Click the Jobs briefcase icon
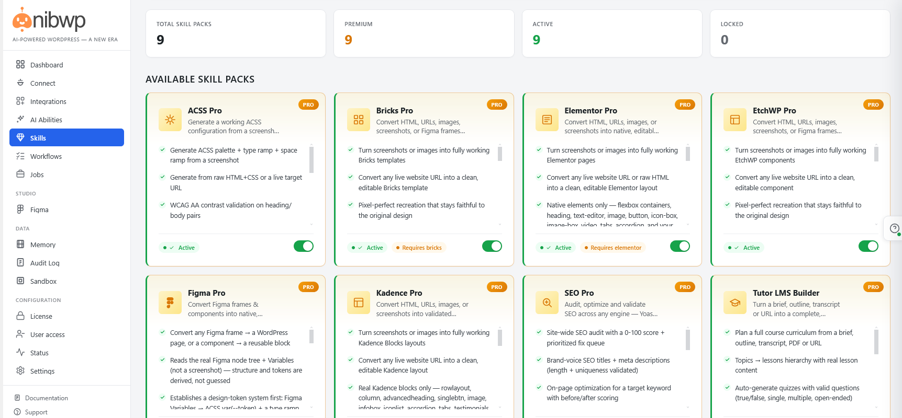The image size is (902, 418). point(20,174)
